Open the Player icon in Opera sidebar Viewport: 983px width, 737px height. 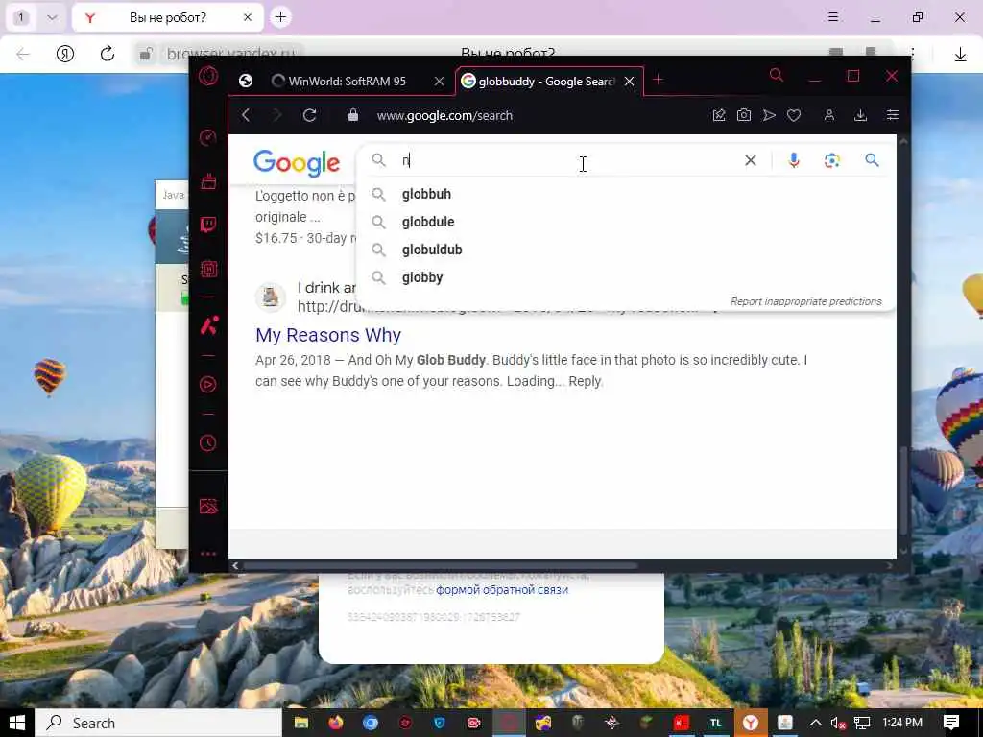pos(208,384)
